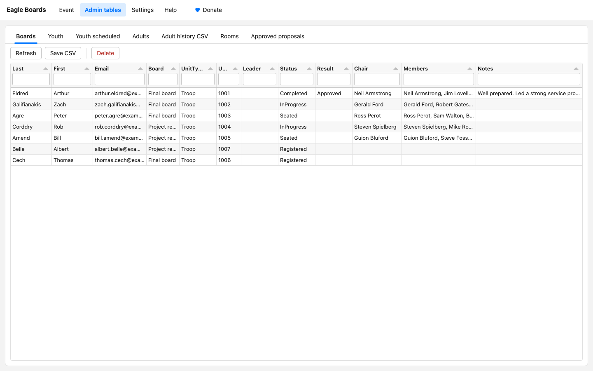Click the Galifianakis last name cell
Screen dimensions: 593x371
(x=31, y=105)
